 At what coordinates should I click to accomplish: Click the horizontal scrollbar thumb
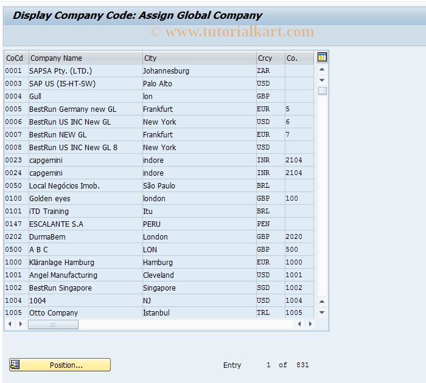point(54,325)
